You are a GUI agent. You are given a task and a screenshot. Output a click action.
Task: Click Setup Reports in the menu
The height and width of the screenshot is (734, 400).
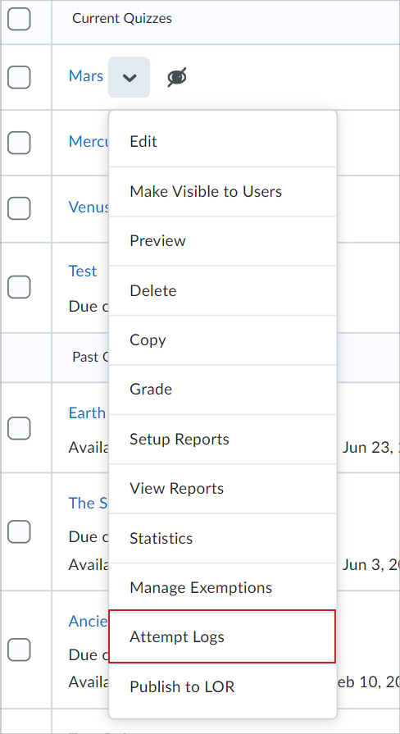(223, 439)
